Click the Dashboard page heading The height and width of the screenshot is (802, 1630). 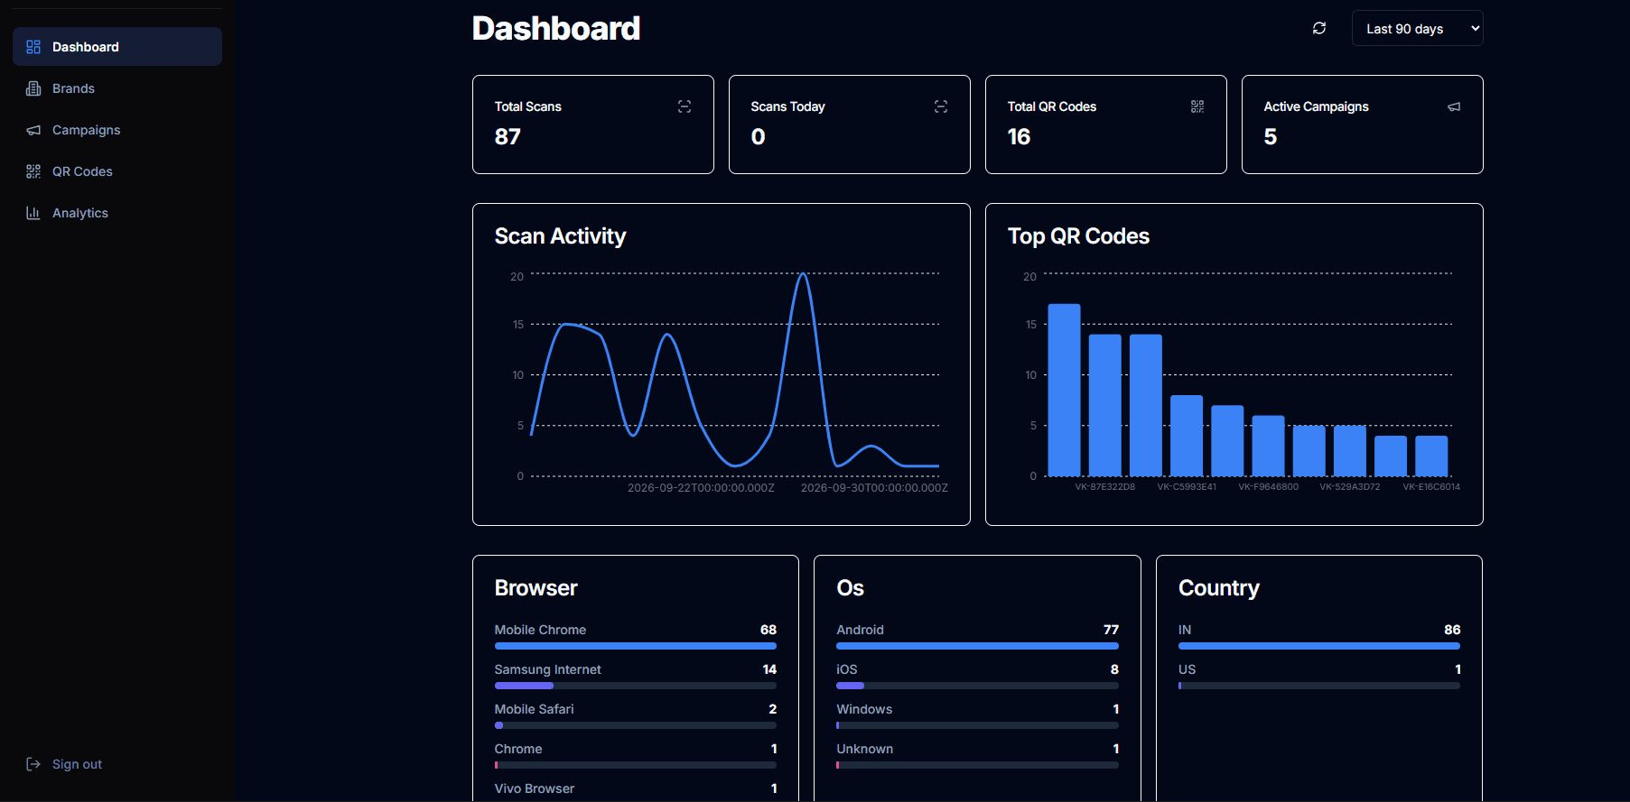[x=556, y=29]
